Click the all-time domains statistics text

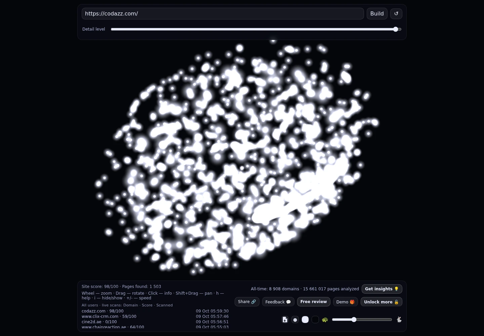point(305,289)
